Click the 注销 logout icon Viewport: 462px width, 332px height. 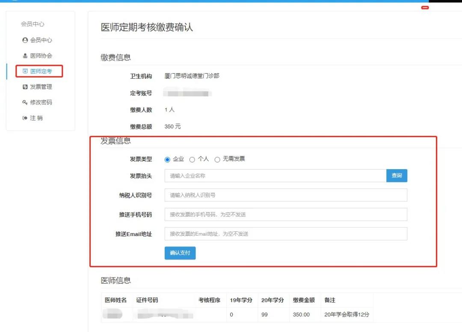[x=25, y=118]
